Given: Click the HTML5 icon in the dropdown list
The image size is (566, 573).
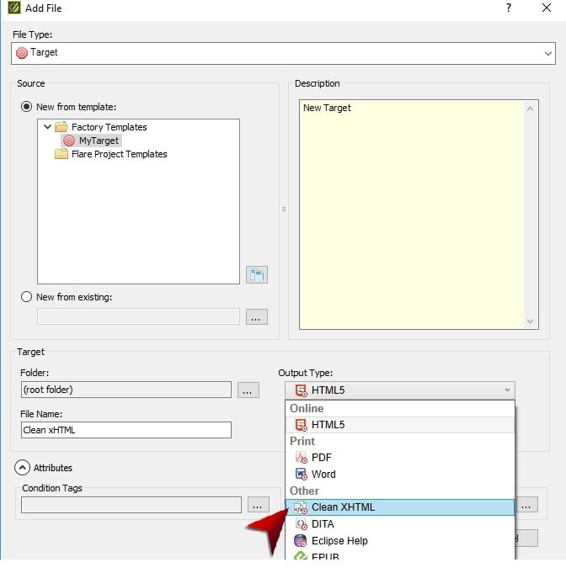Looking at the screenshot, I should click(x=302, y=425).
